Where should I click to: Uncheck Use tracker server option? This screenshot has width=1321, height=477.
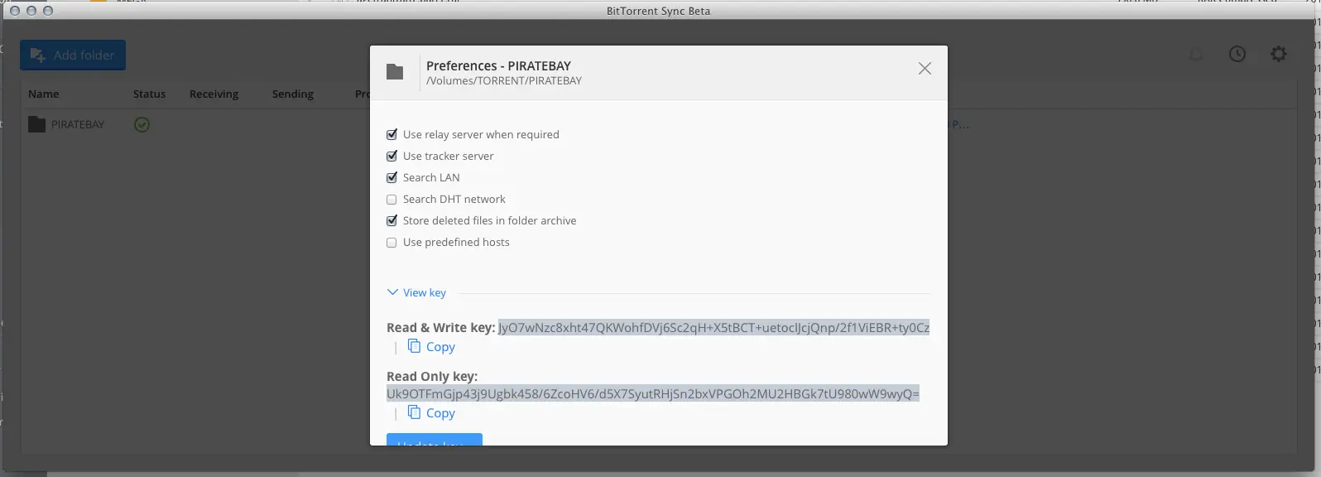tap(391, 156)
